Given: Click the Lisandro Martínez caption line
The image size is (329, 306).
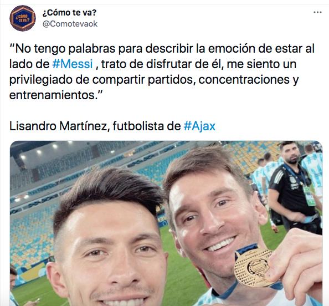Looking at the screenshot, I should coord(112,126).
